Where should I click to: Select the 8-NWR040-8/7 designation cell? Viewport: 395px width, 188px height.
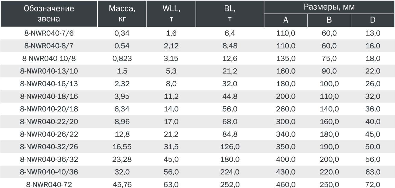49,46
